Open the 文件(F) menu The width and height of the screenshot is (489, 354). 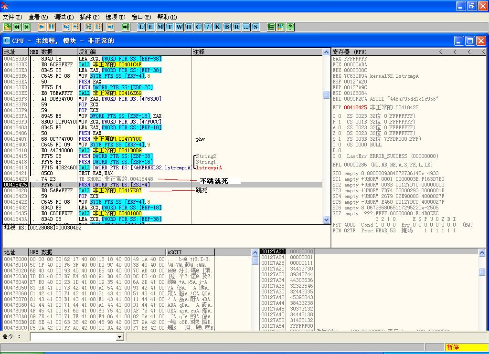(12, 17)
